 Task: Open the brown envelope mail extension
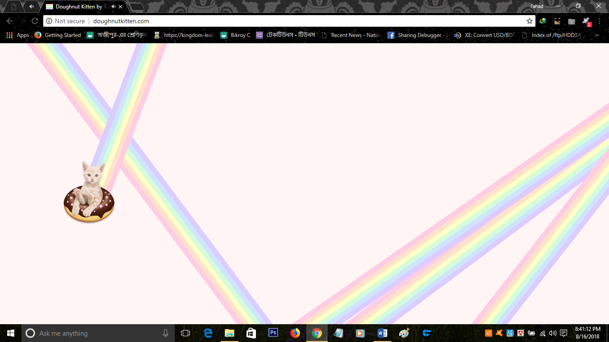[x=557, y=21]
